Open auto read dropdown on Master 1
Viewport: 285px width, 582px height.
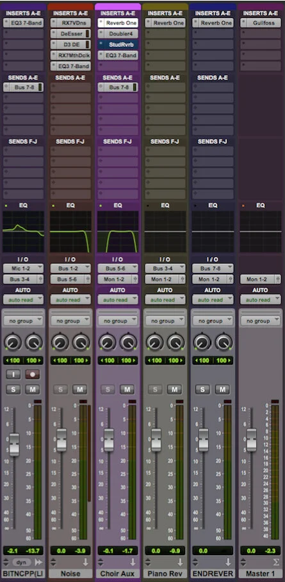[x=260, y=299]
